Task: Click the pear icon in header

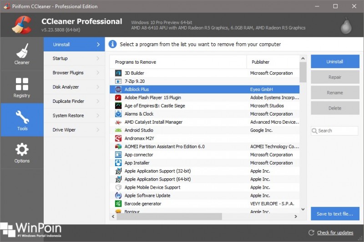Action: (x=346, y=25)
